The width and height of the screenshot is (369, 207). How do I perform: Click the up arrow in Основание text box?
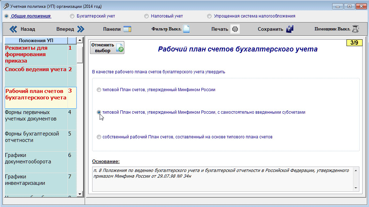click(355, 171)
